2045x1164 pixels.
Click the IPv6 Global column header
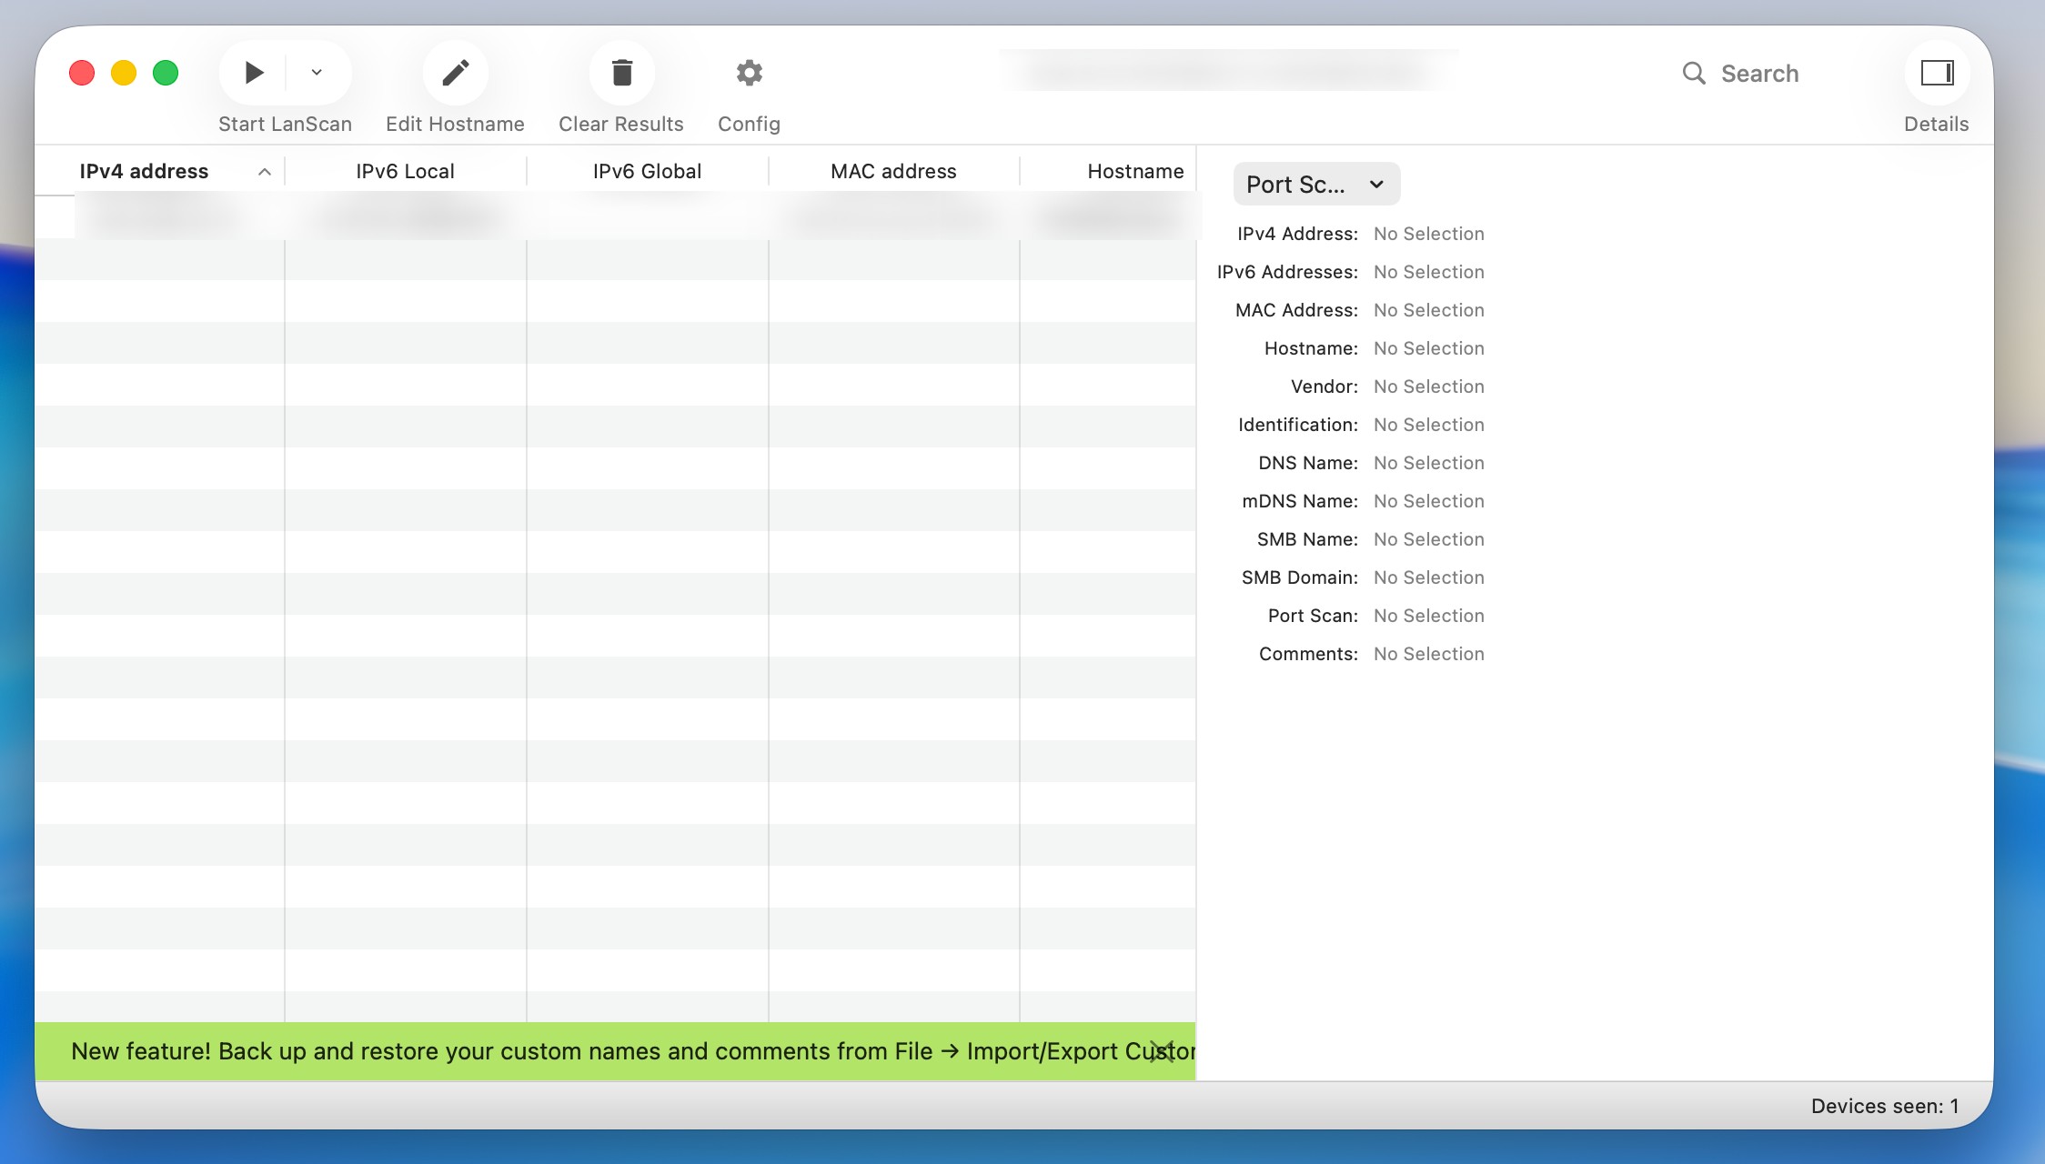point(647,172)
